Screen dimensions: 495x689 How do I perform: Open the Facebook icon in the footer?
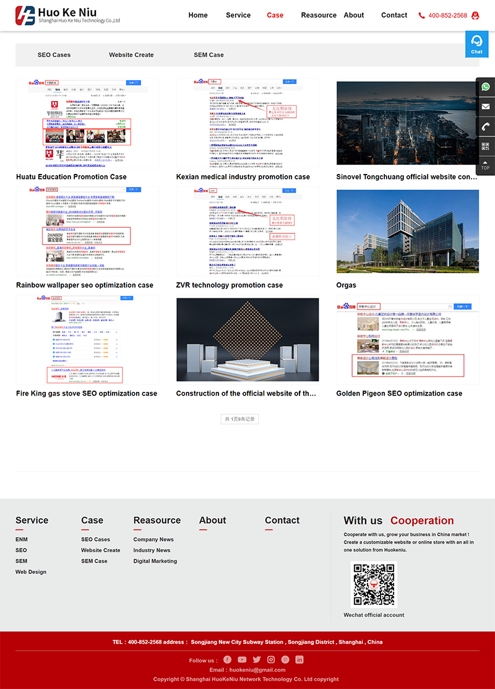point(227,659)
